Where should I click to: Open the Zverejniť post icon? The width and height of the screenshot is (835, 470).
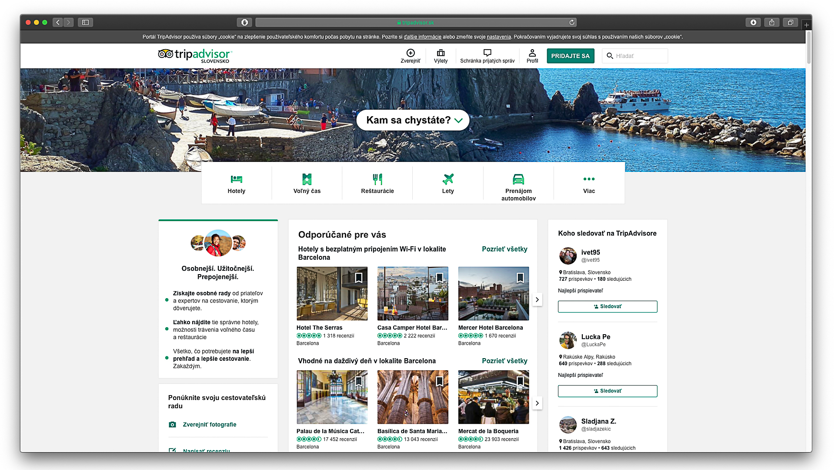[410, 56]
